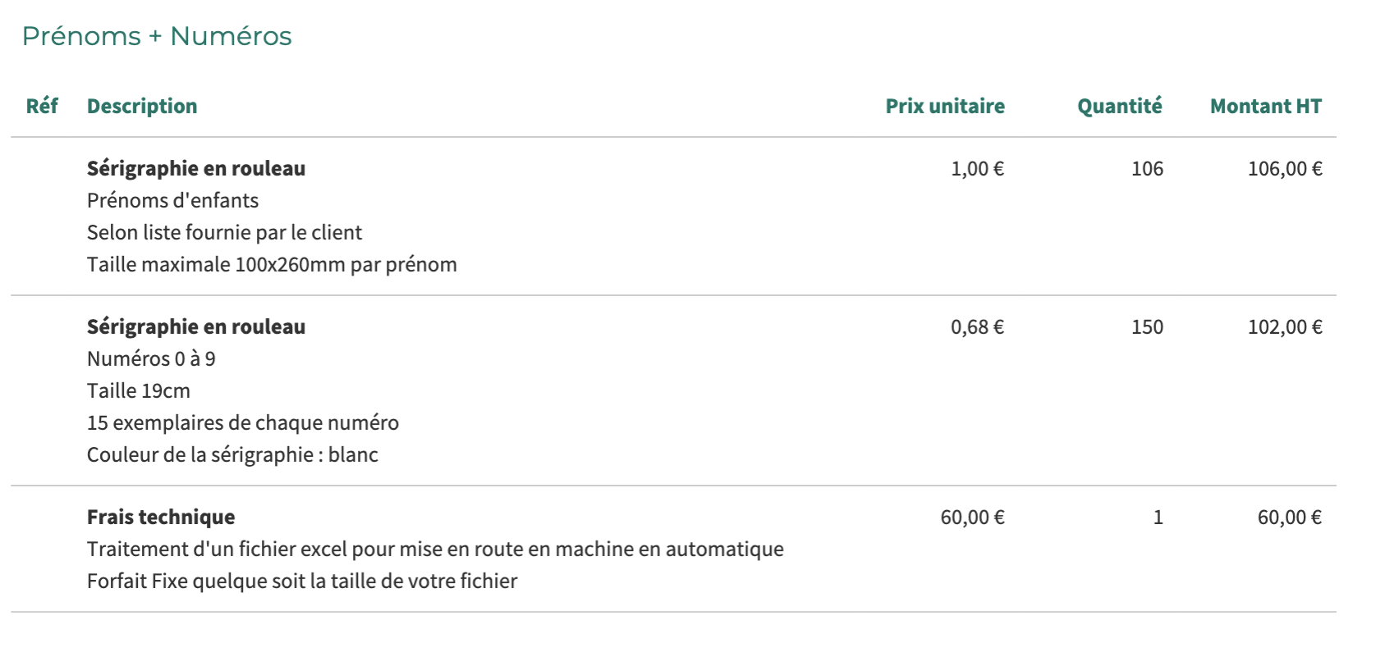
Task: Click the 102,00 € amount
Action: pos(1285,326)
